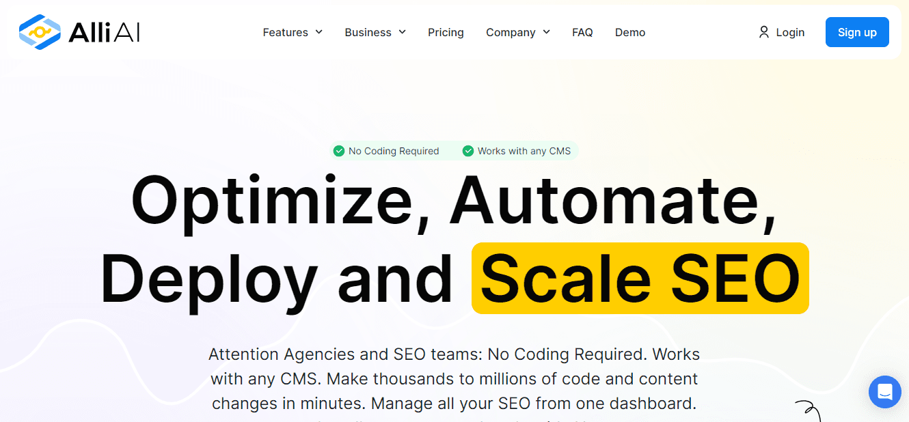The width and height of the screenshot is (909, 422).
Task: Click the Alli AI wordmark text
Action: [x=104, y=32]
